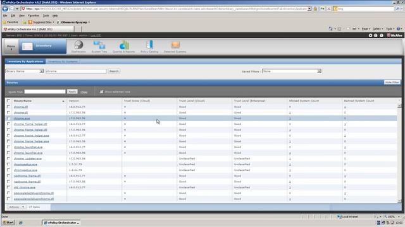The height and width of the screenshot is (227, 405).
Task: Go back with the browser Back arrow
Action: tap(5, 9)
